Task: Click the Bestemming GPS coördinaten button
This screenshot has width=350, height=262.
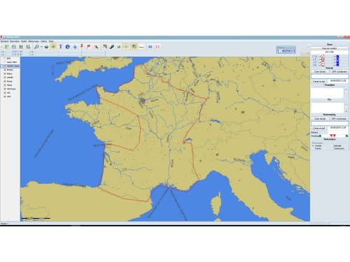Action: tap(339, 119)
